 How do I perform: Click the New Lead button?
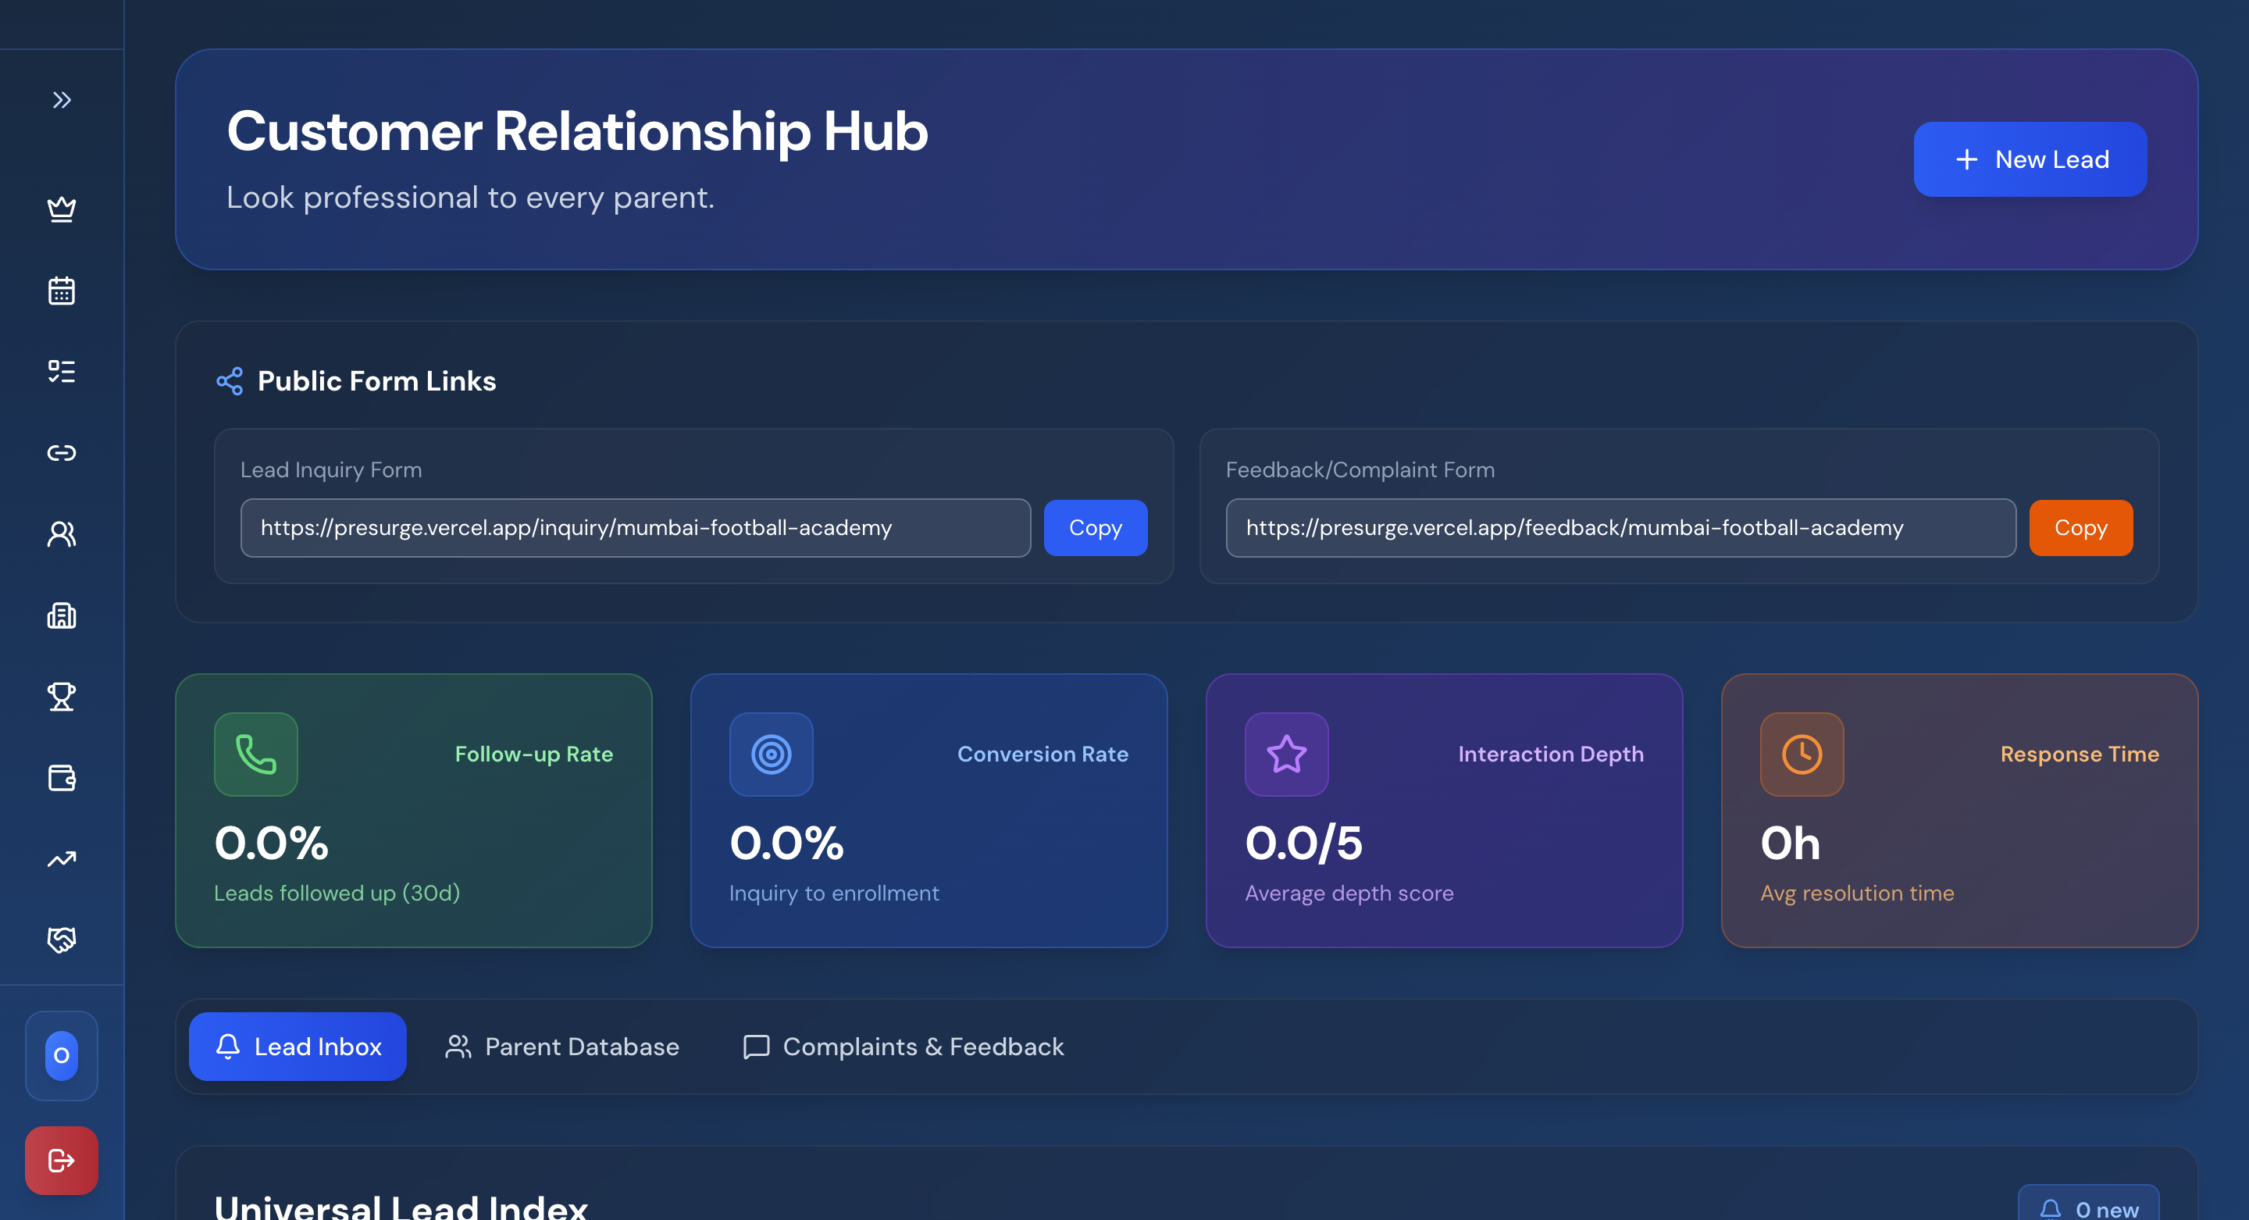2030,160
